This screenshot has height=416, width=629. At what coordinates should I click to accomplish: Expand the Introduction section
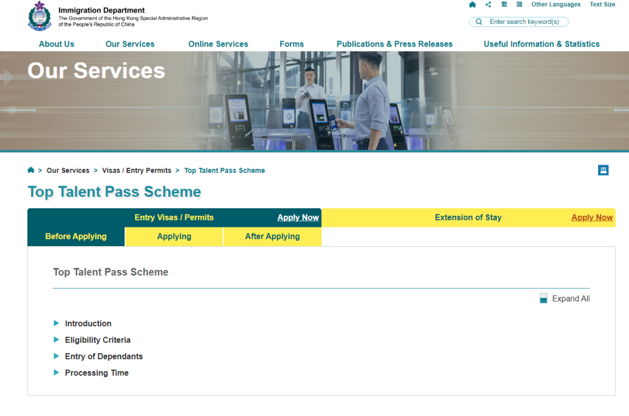[88, 323]
